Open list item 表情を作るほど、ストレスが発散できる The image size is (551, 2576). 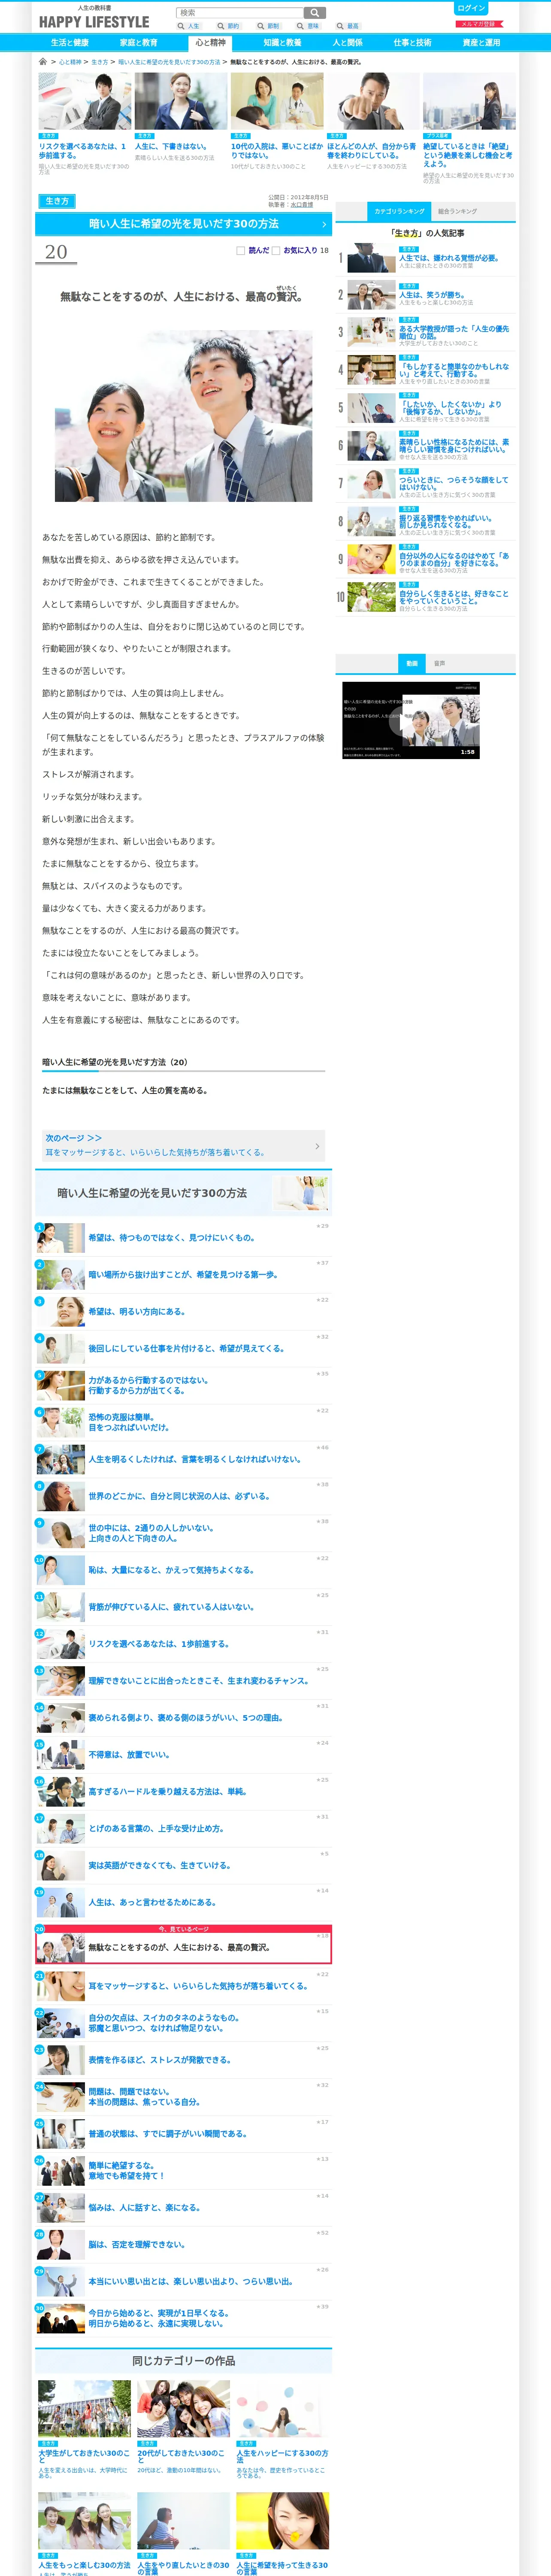[x=160, y=2060]
